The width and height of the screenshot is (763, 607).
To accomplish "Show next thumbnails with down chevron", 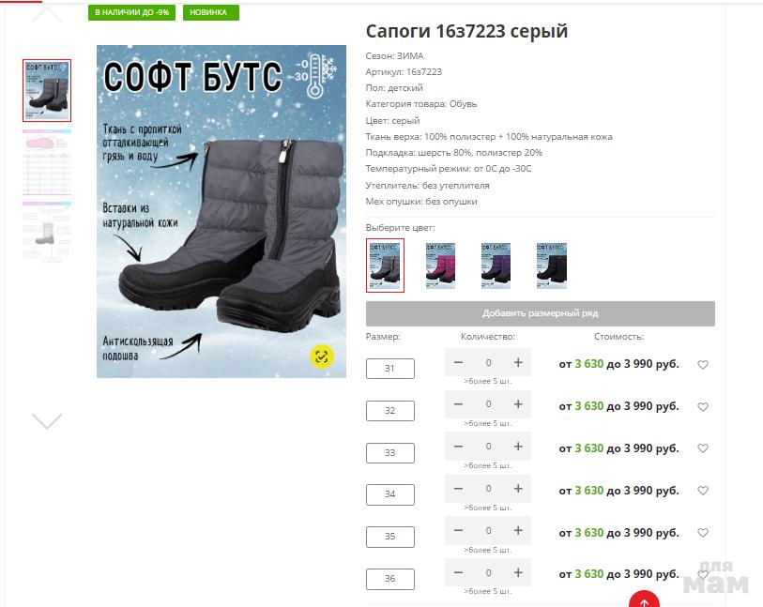I will click(x=47, y=421).
